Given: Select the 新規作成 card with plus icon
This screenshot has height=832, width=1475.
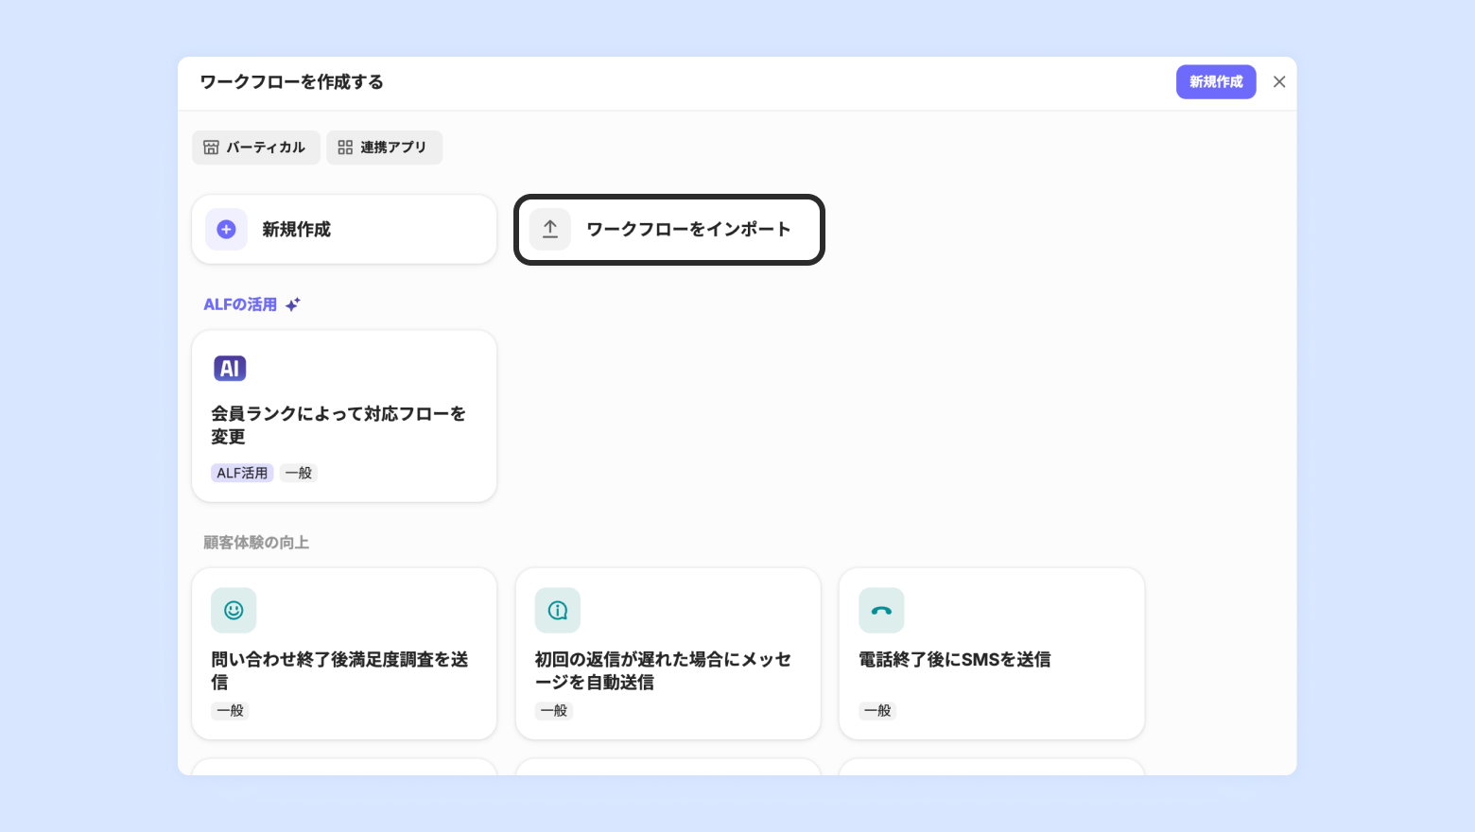Looking at the screenshot, I should pyautogui.click(x=344, y=230).
